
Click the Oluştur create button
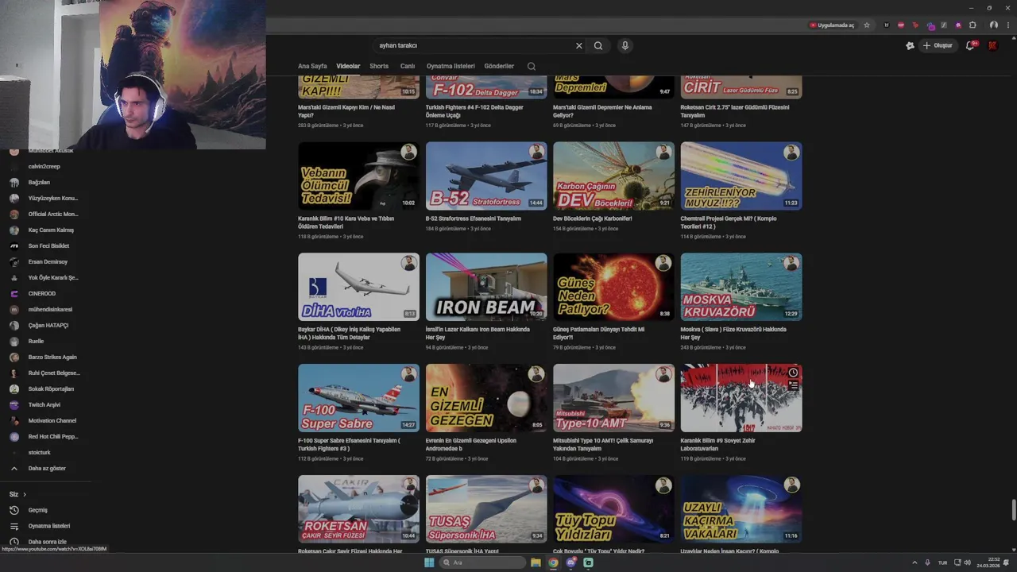[x=938, y=46]
